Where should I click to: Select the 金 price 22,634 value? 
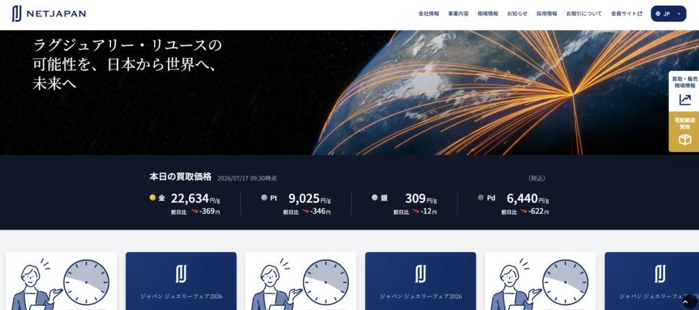(190, 198)
